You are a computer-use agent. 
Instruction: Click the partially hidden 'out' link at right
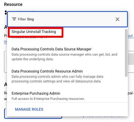(x=131, y=36)
